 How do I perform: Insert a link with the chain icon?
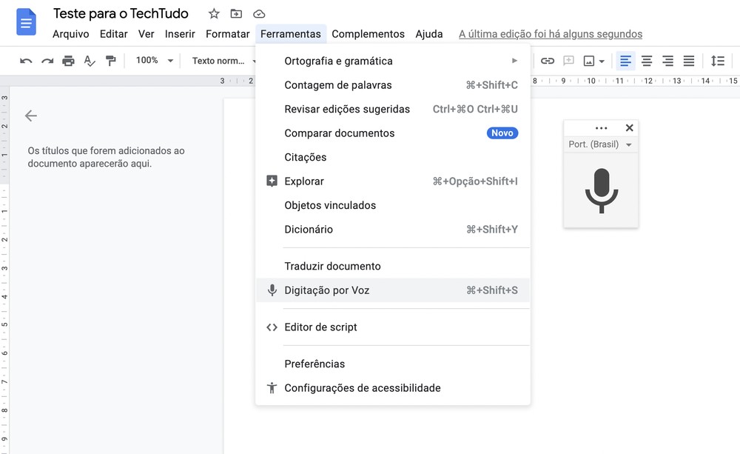(x=548, y=60)
